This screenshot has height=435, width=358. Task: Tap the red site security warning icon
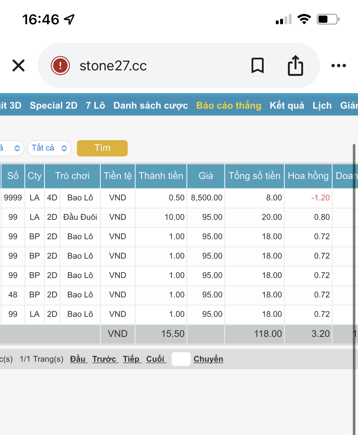60,65
